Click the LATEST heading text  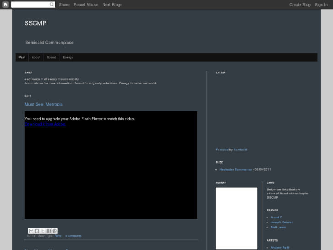[220, 72]
